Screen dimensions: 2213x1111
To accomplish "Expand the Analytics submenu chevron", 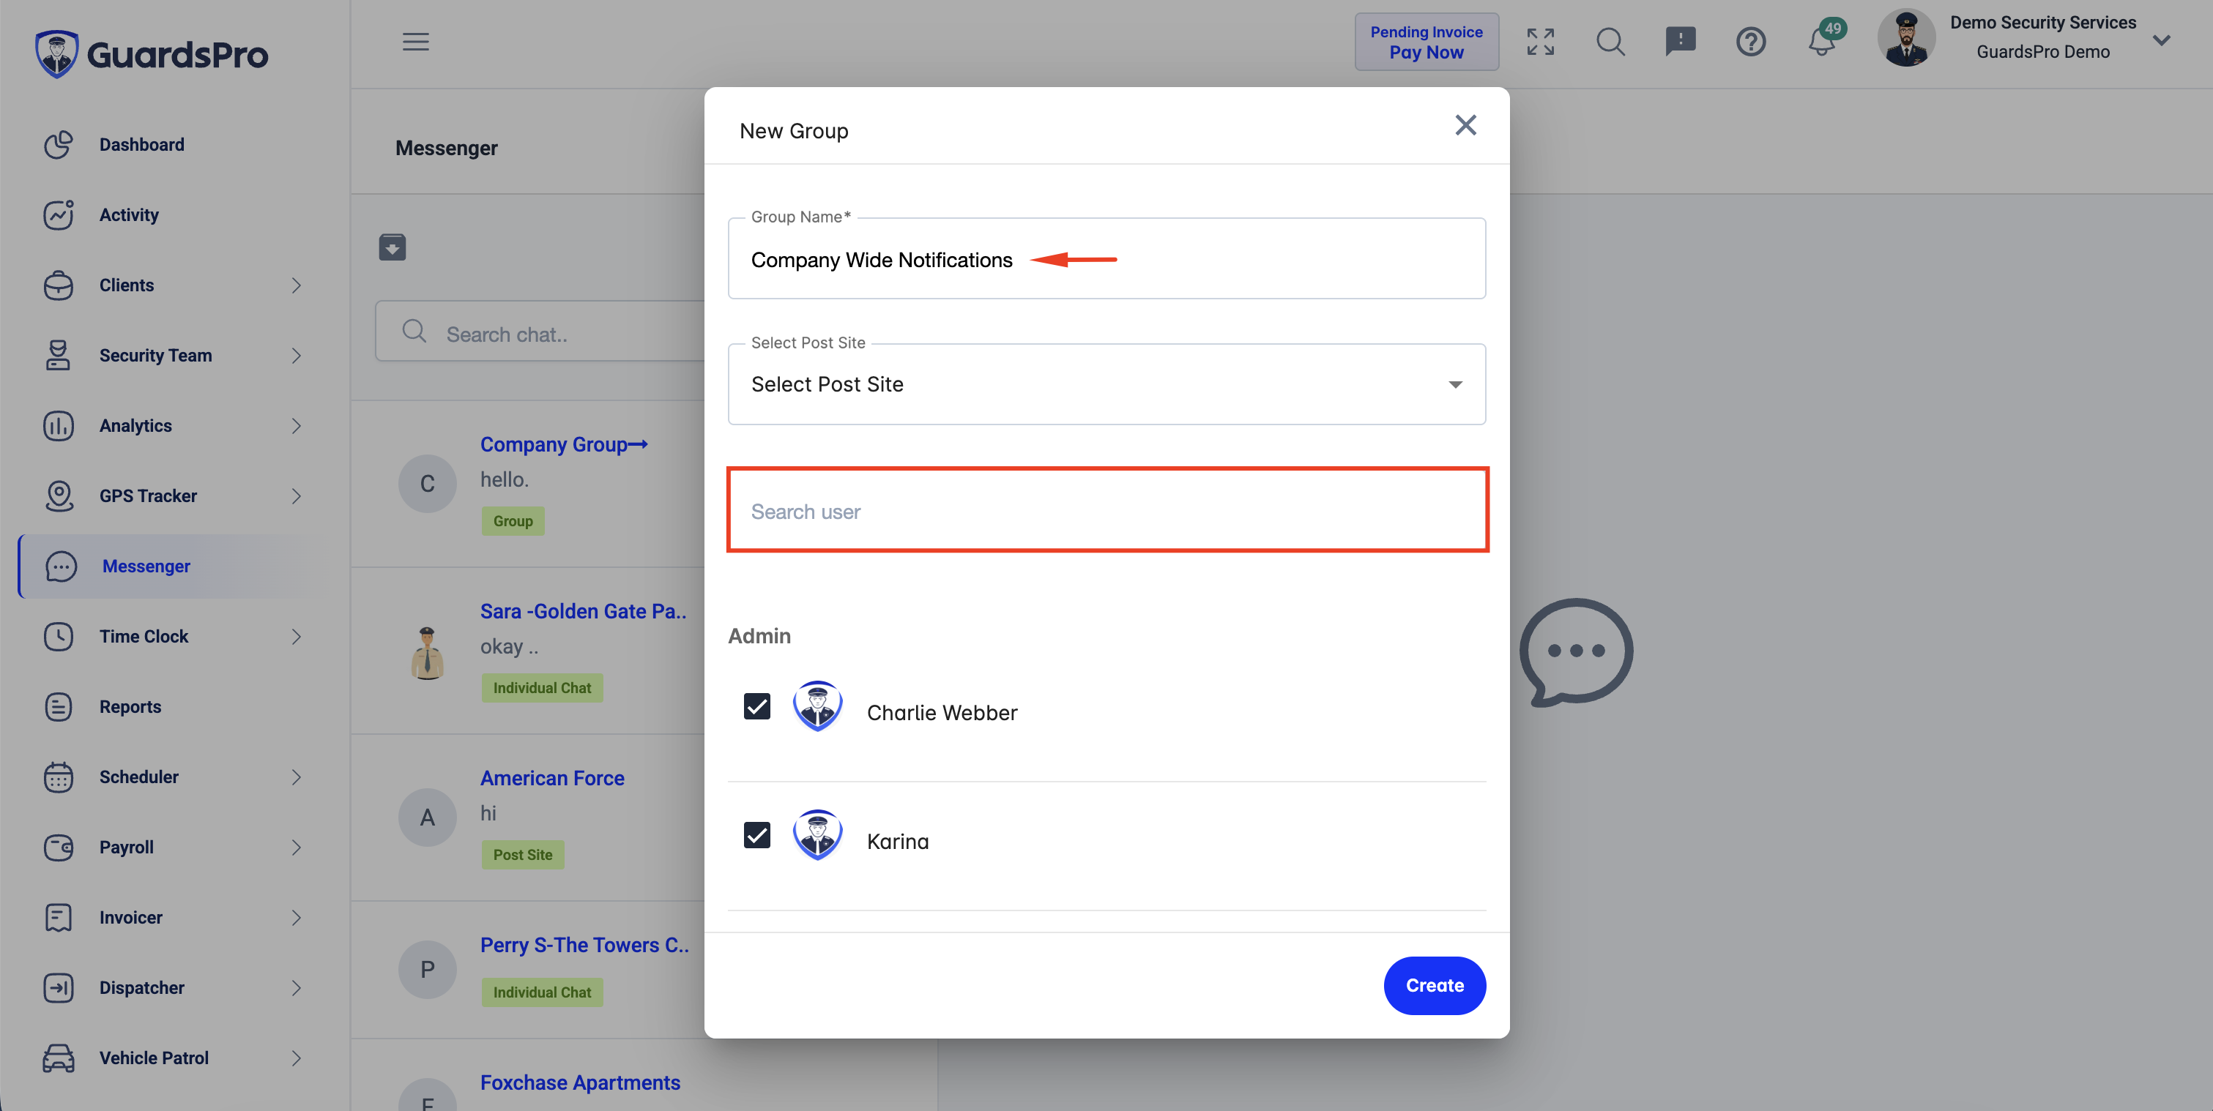I will (x=297, y=426).
